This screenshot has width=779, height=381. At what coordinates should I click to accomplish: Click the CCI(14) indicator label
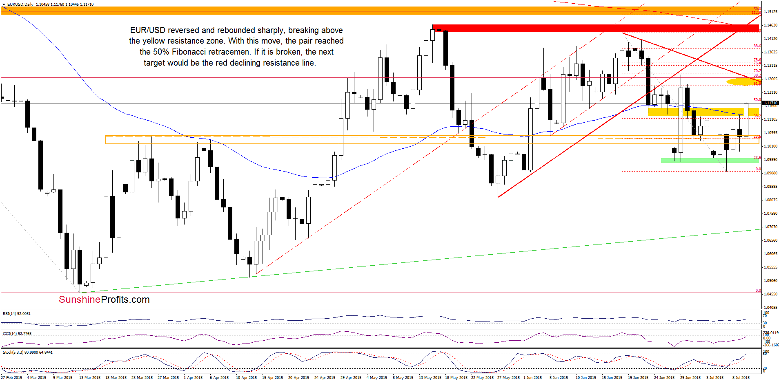[17, 333]
